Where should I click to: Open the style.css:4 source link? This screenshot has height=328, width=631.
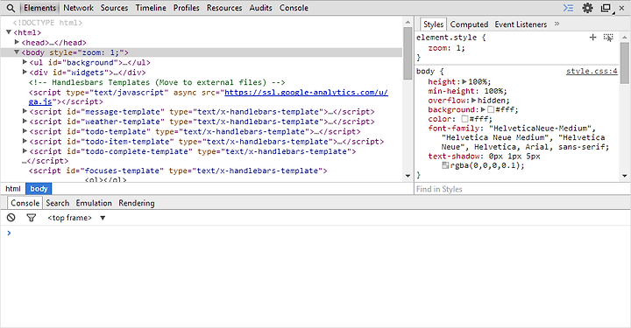(592, 71)
